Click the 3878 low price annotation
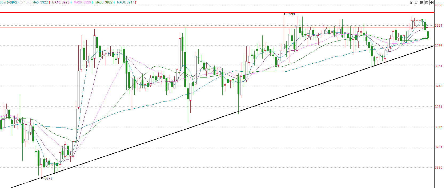 [49, 178]
